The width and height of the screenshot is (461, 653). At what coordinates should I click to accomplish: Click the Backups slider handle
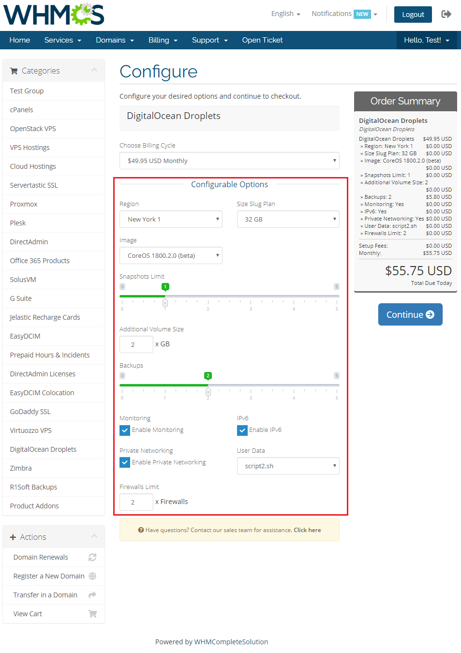208,392
